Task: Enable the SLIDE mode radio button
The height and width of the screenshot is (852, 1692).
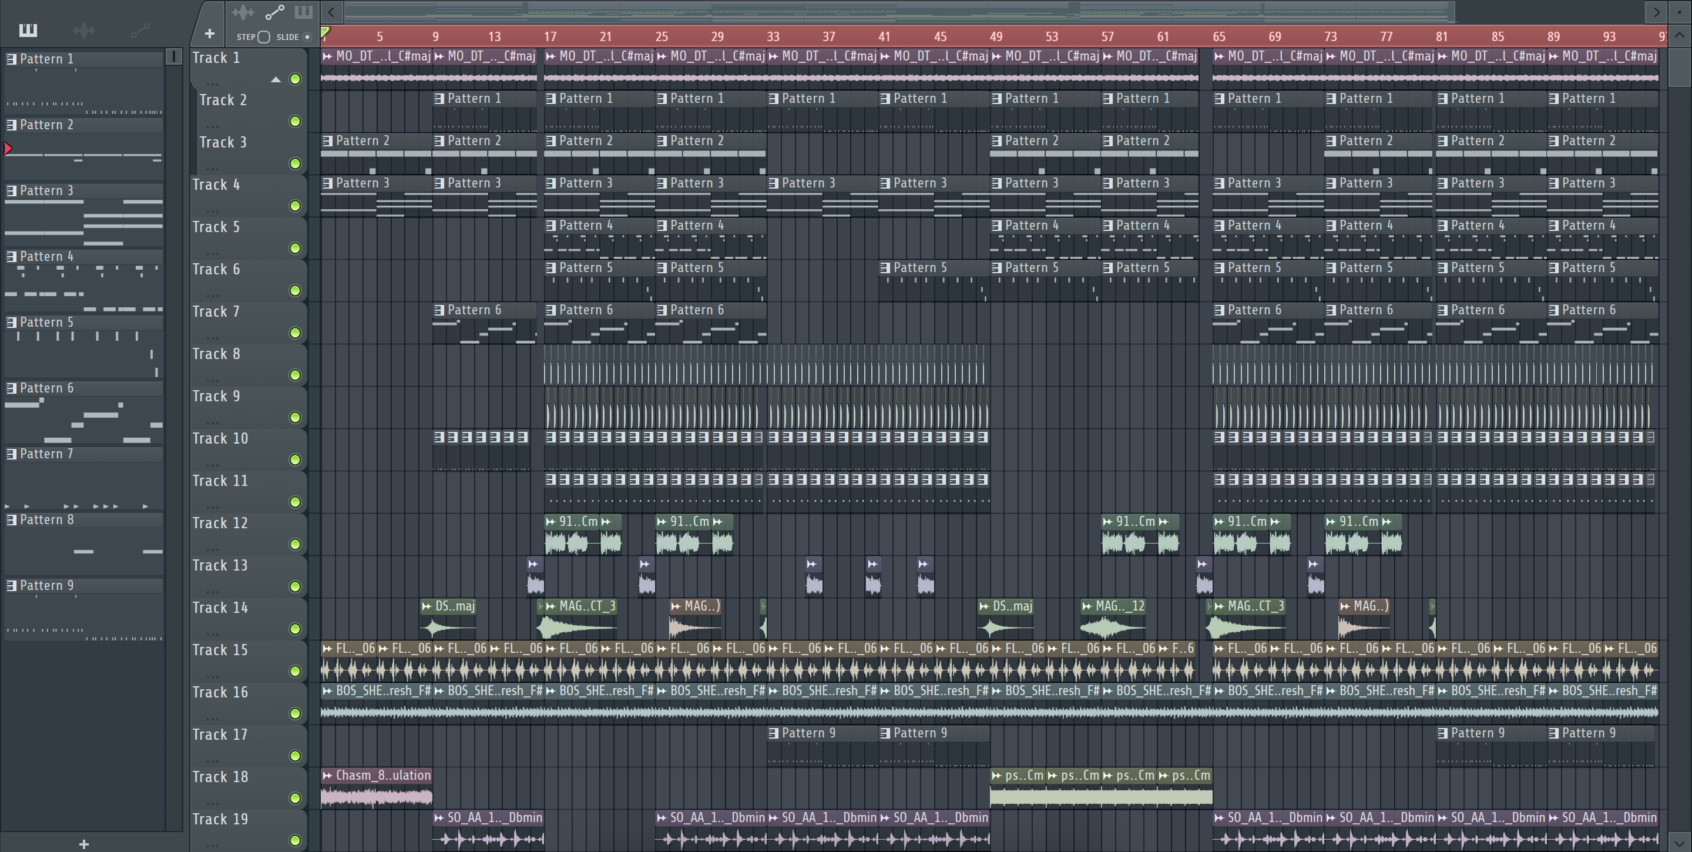Action: pos(307,37)
